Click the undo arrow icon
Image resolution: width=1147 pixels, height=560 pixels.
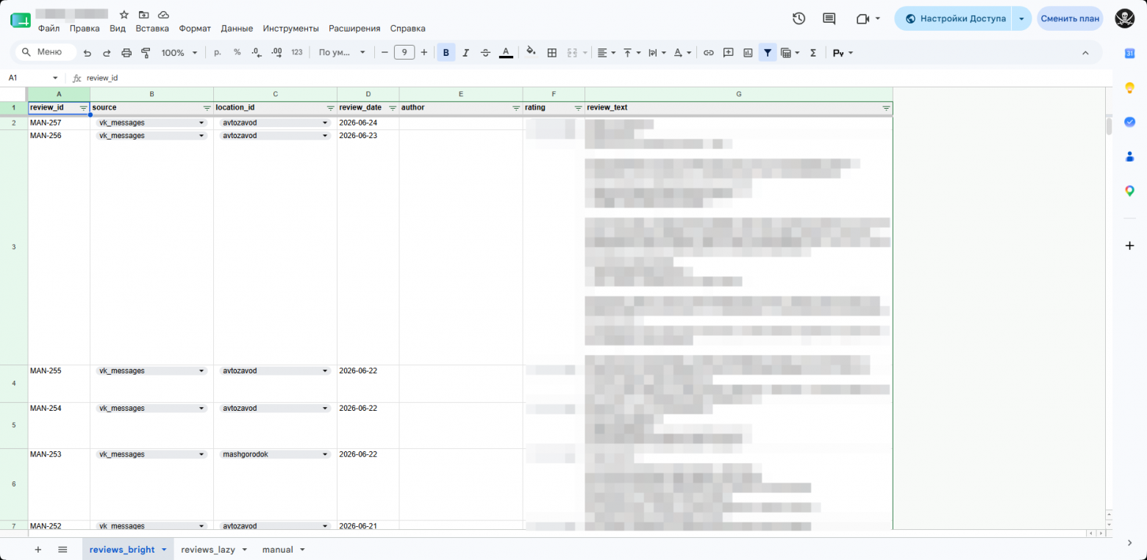87,53
